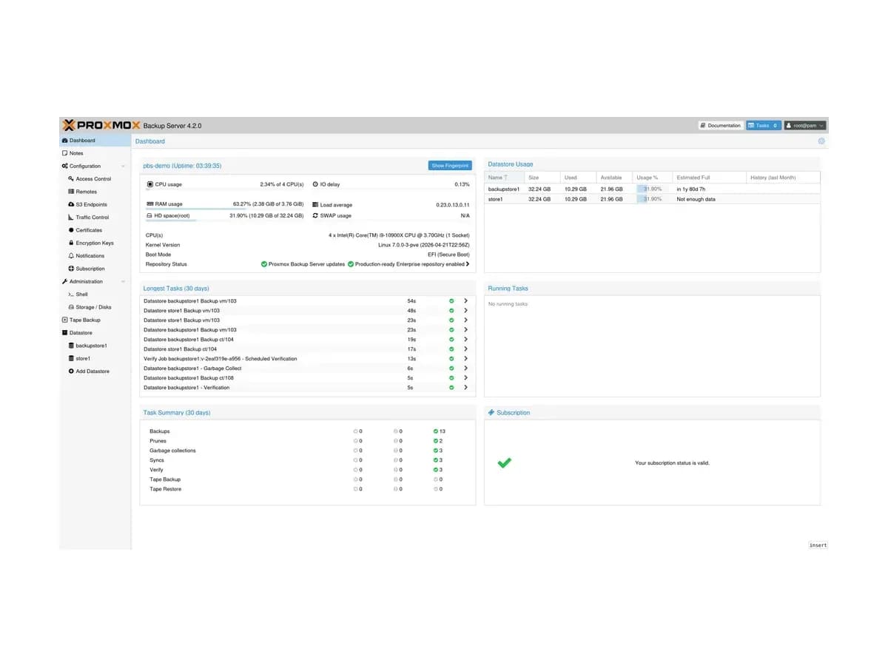This screenshot has width=888, height=666.
Task: Select Datastore store1 Backup ct/104 row
Action: (307, 349)
